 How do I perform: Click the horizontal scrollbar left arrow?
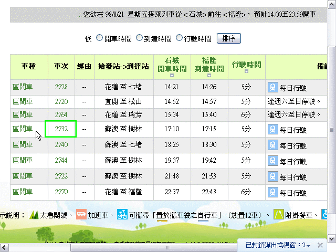[4, 247]
